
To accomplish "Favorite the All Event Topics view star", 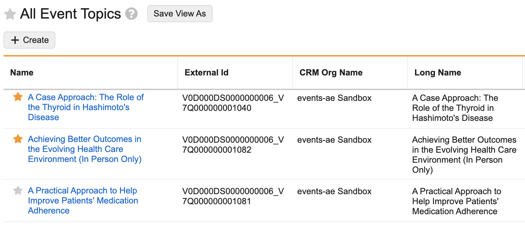I will point(10,14).
